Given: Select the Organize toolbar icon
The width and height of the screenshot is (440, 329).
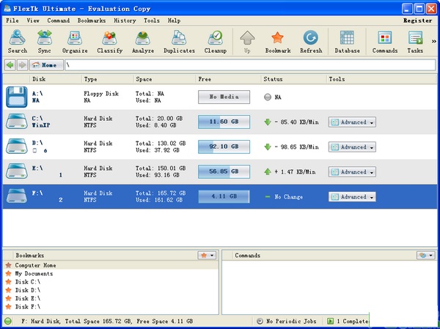Looking at the screenshot, I should coord(75,42).
